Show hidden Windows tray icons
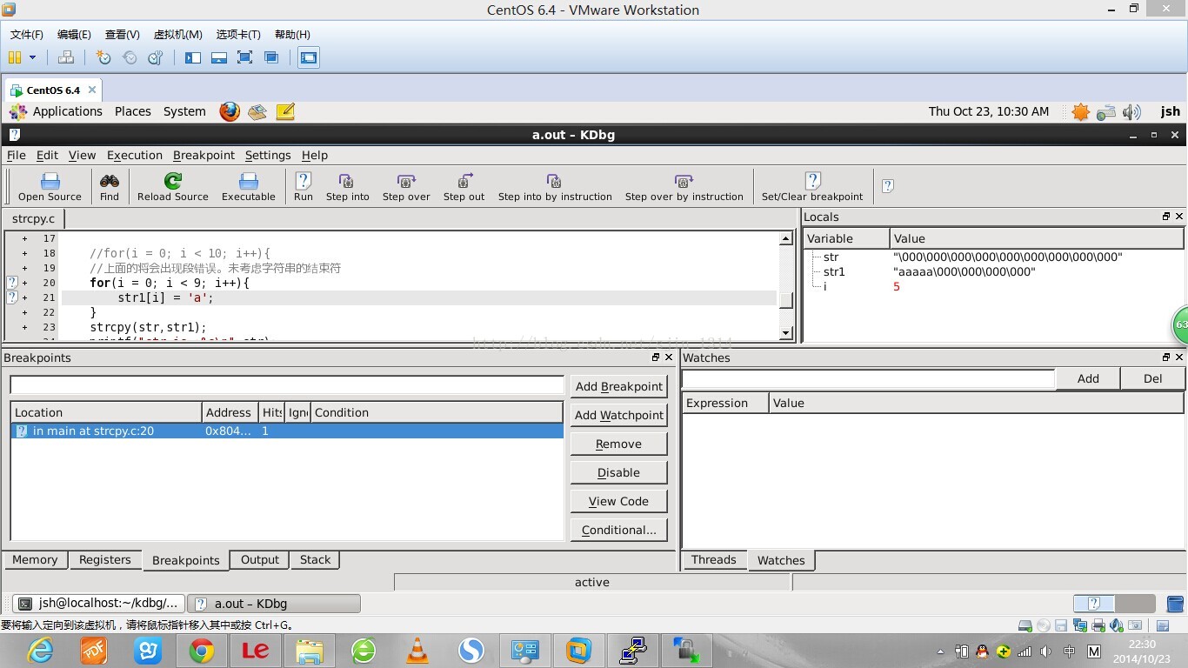 point(940,651)
